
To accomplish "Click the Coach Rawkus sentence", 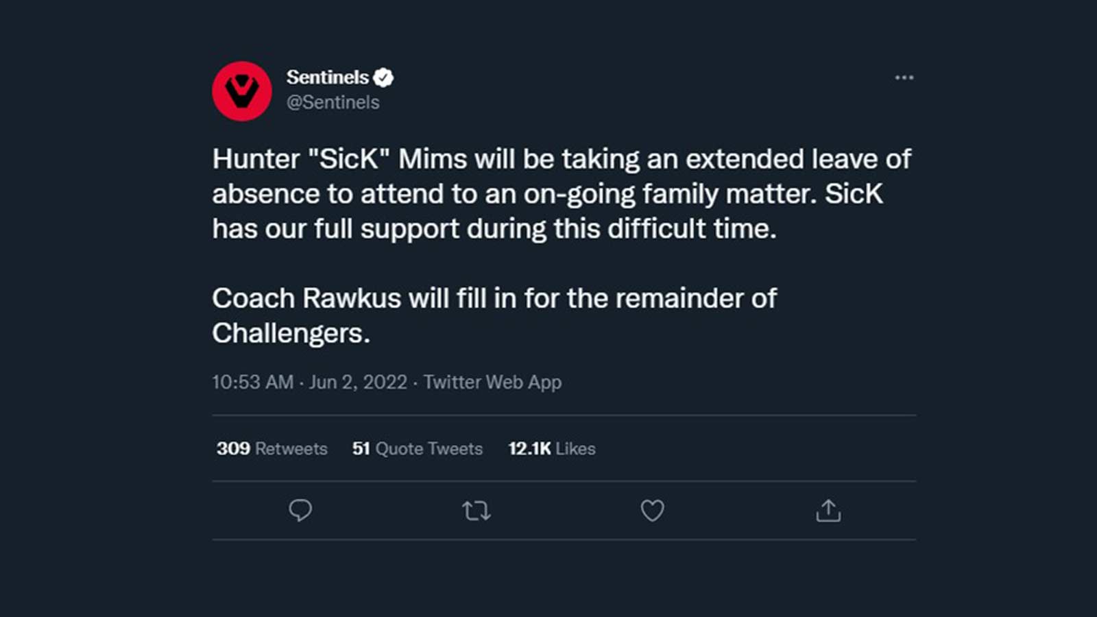I will pos(494,299).
